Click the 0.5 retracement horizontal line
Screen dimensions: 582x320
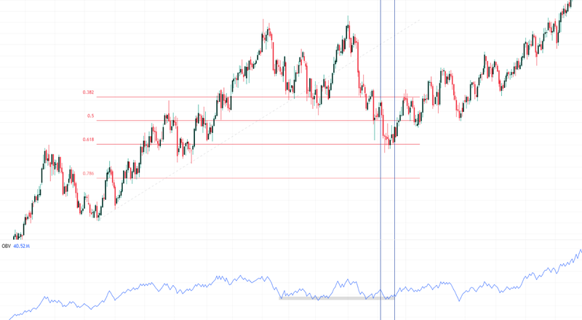click(258, 120)
